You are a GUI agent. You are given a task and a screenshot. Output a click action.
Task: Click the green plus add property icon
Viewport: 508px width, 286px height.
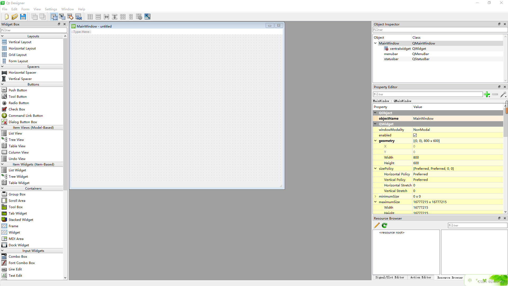tap(487, 94)
